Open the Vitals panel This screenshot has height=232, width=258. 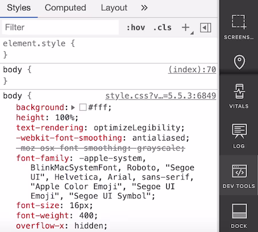point(239,96)
